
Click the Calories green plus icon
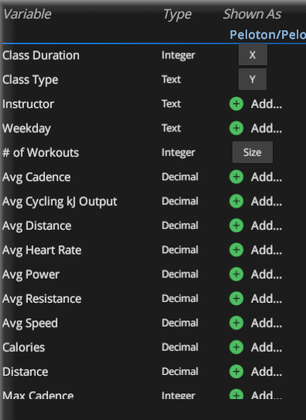click(236, 347)
